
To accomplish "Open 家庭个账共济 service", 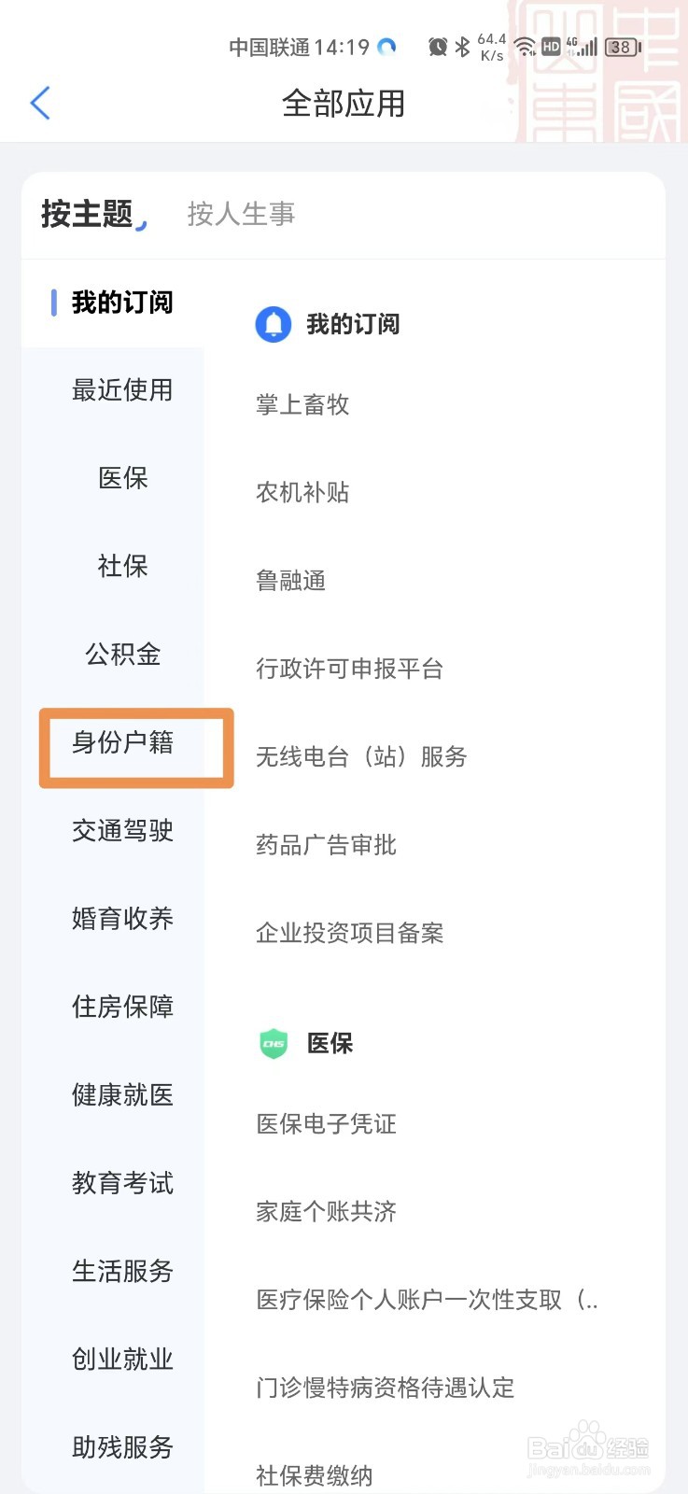I will click(326, 1211).
